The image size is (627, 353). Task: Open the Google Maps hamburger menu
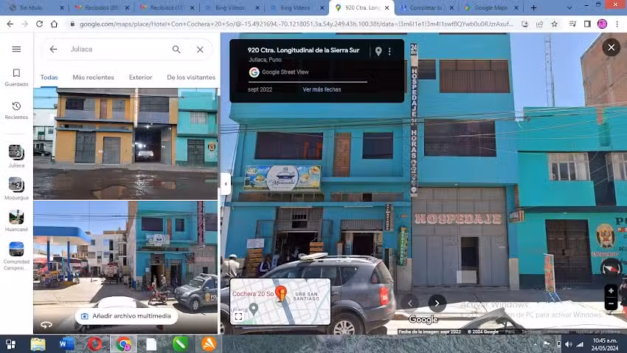point(16,49)
